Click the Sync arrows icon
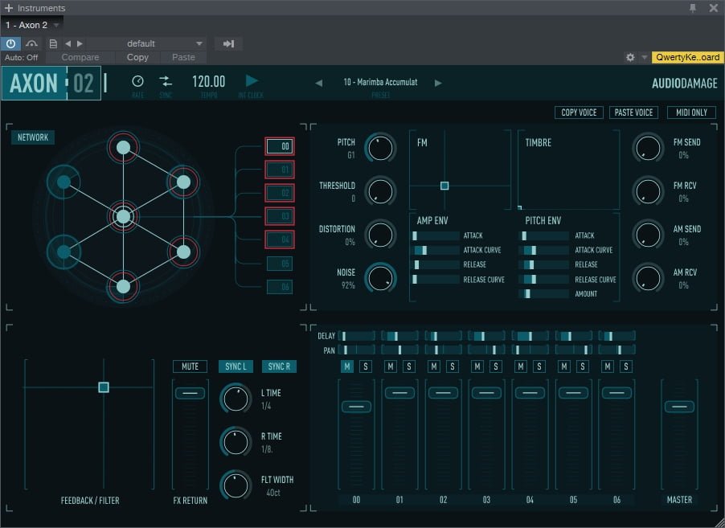 (166, 81)
